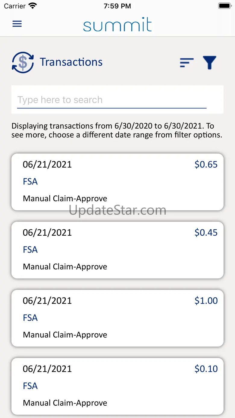
Task: Open the $0.65 transaction card
Action: 117,182
